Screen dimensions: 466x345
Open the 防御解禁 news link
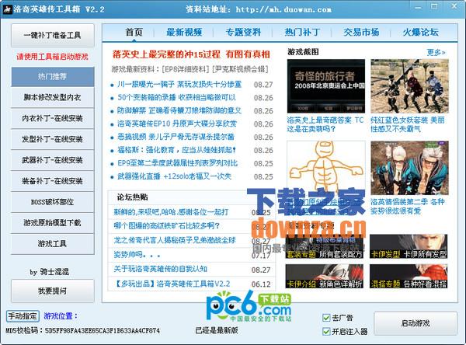[x=179, y=110]
